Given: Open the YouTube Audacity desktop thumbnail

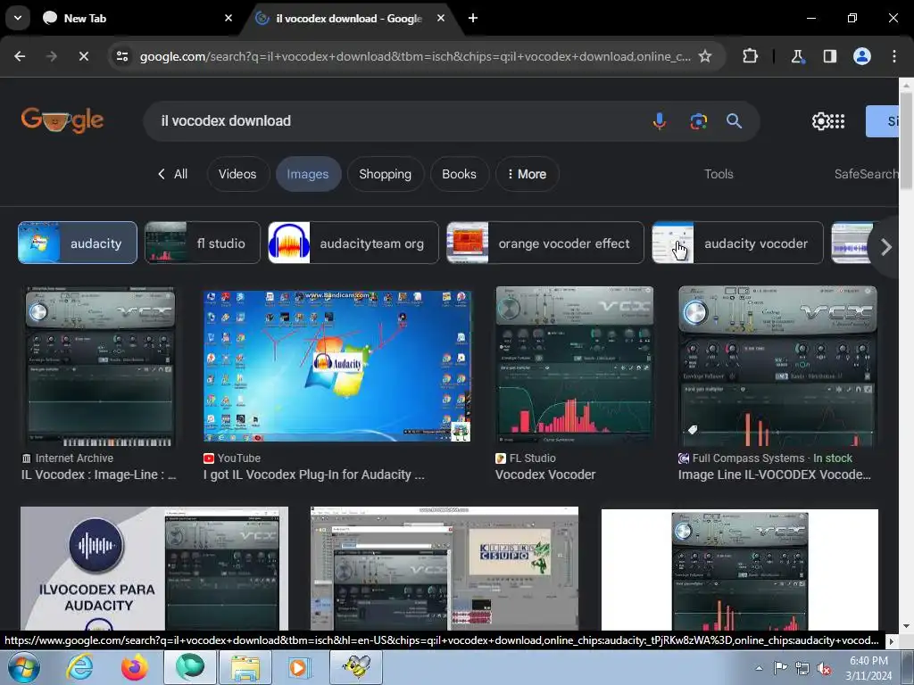Looking at the screenshot, I should [x=337, y=367].
